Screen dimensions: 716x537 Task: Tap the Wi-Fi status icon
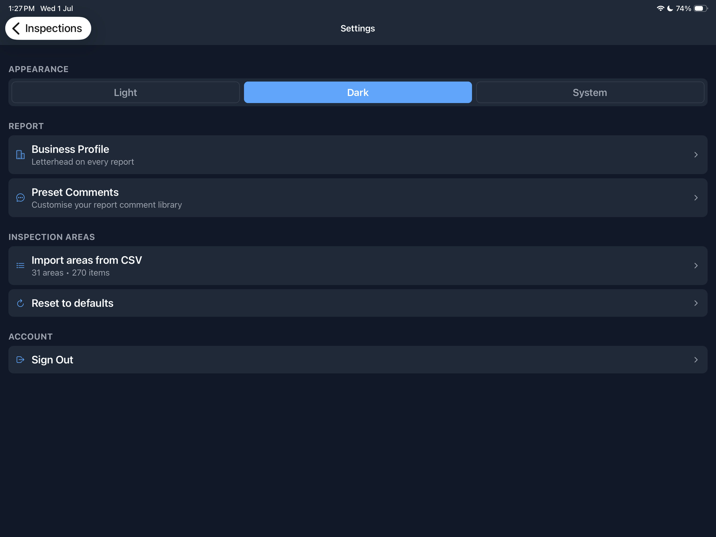click(x=660, y=8)
